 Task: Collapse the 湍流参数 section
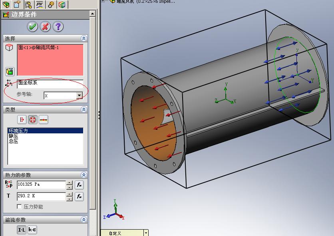[84, 220]
